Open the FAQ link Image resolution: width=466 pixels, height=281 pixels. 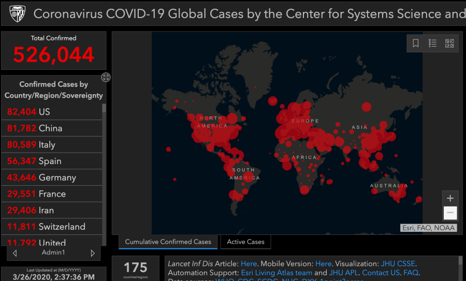point(411,273)
